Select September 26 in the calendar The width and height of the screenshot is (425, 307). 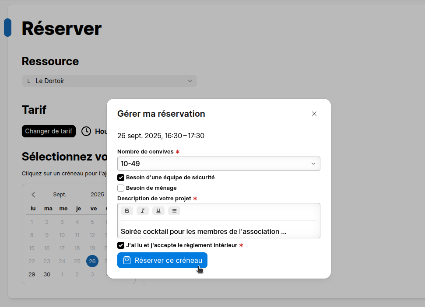92,262
